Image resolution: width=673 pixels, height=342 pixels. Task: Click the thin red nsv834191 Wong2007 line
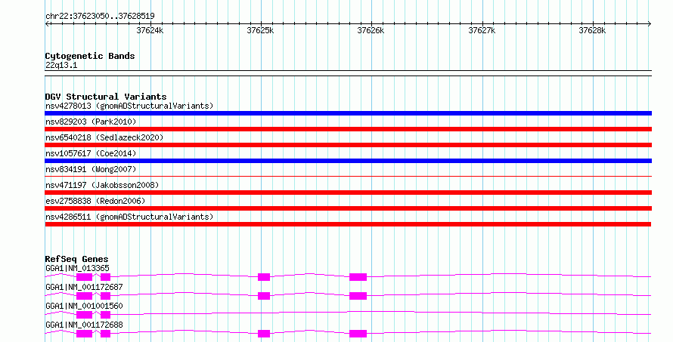click(x=348, y=176)
